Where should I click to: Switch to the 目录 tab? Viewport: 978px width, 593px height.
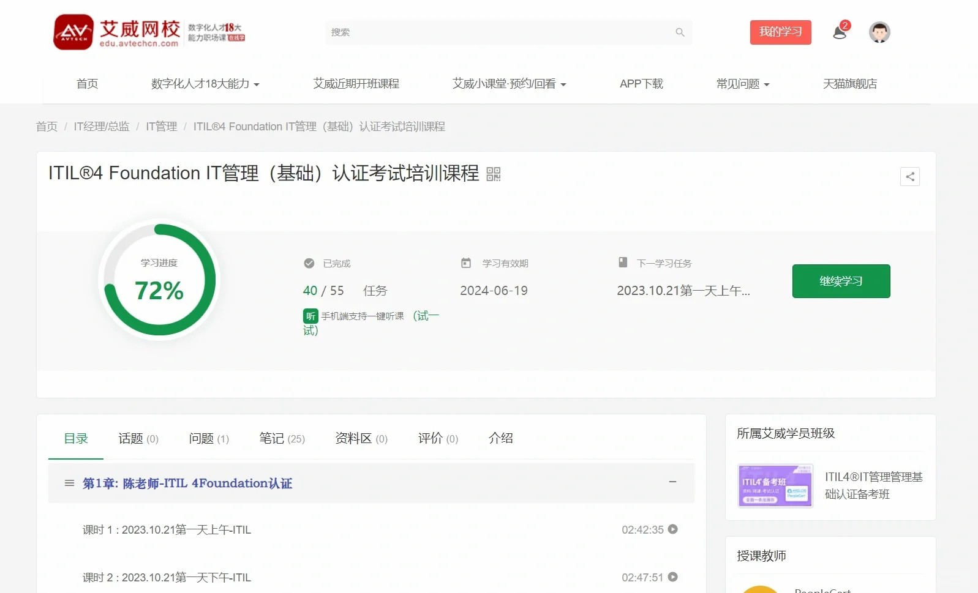click(x=76, y=438)
